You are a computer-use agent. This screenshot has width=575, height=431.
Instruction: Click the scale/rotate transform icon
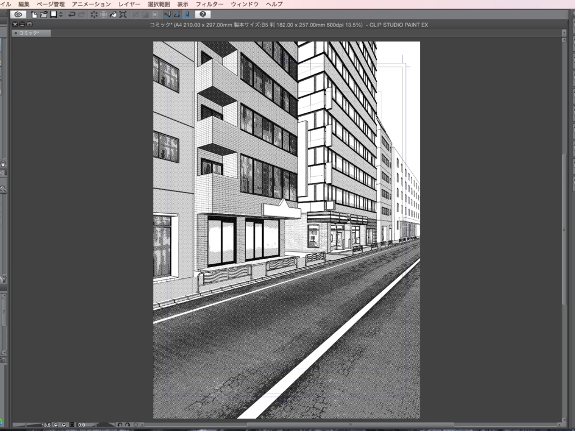point(123,15)
